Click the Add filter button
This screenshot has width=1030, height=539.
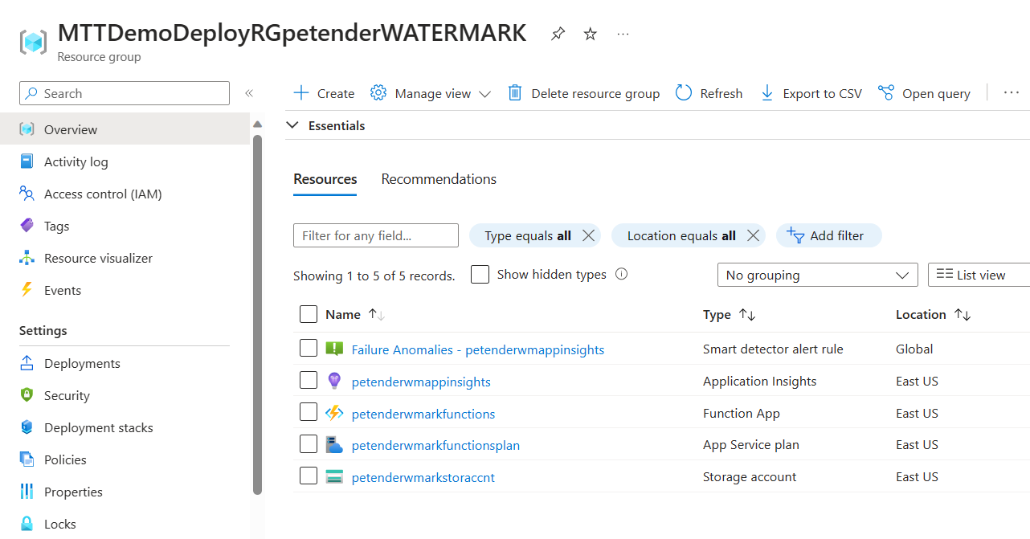coord(828,235)
